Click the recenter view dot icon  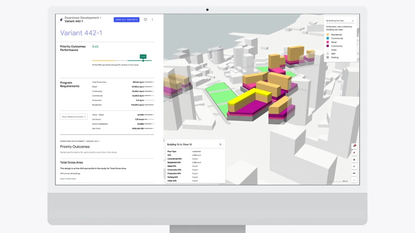click(354, 166)
